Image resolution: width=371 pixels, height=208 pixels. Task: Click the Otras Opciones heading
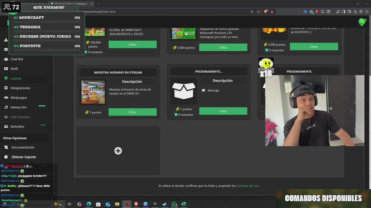tap(15, 138)
